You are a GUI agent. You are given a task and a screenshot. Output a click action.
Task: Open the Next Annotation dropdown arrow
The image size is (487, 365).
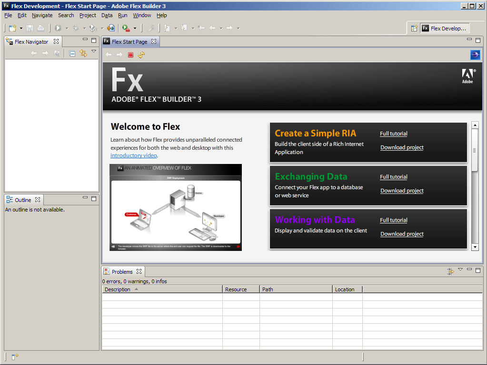[x=176, y=28]
